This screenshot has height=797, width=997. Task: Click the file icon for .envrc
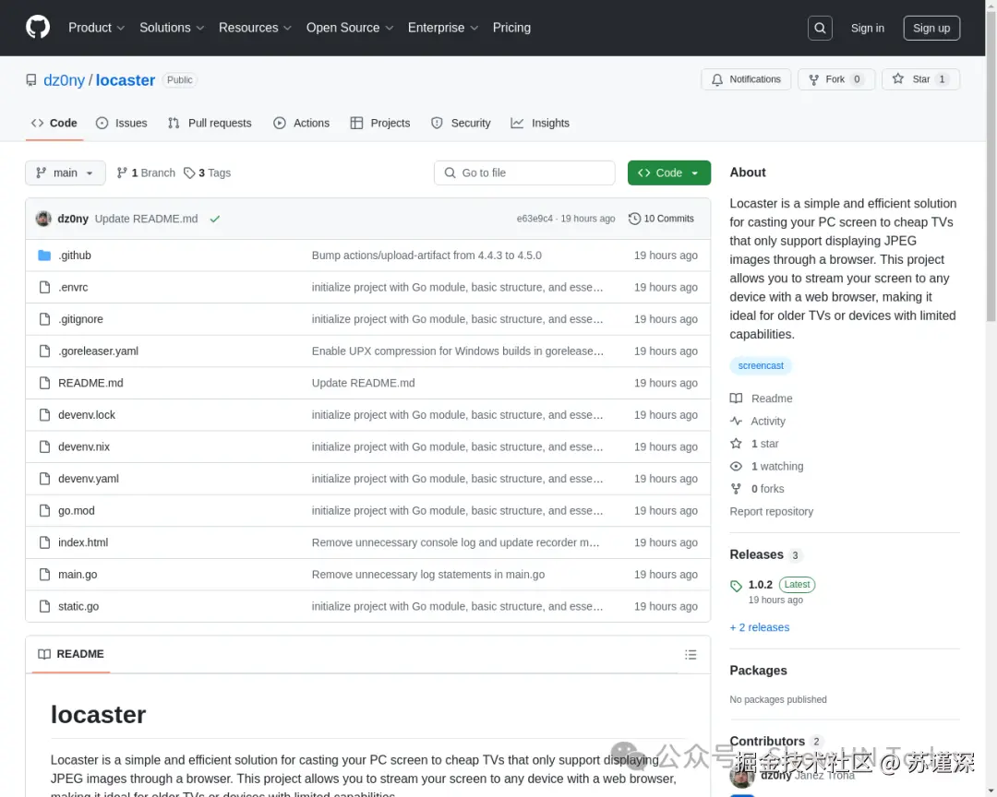pos(44,287)
